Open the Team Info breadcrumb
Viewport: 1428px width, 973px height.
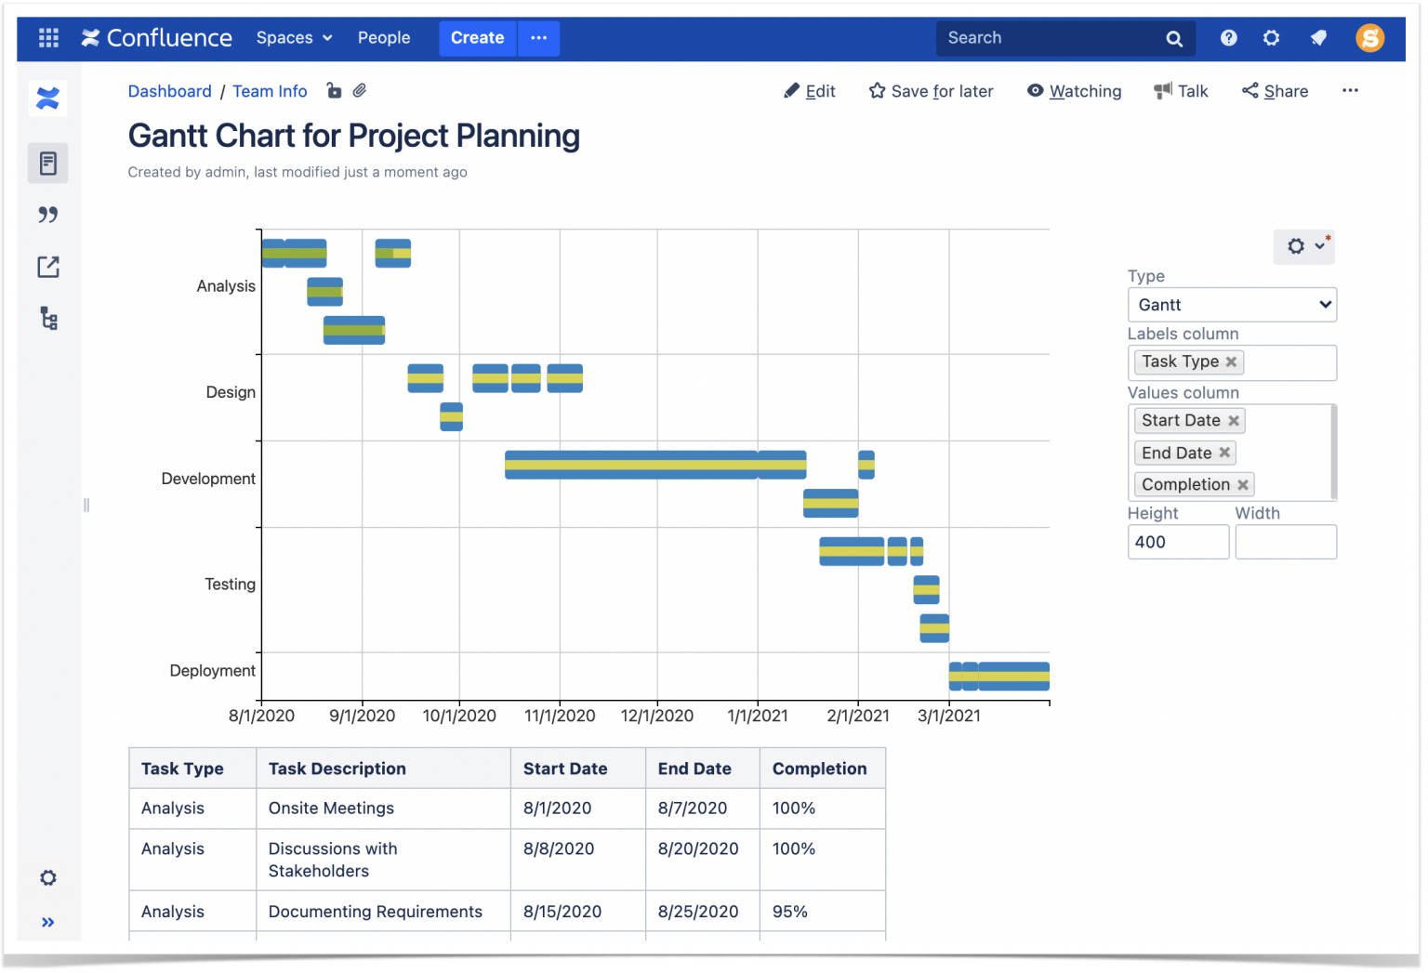coord(270,91)
